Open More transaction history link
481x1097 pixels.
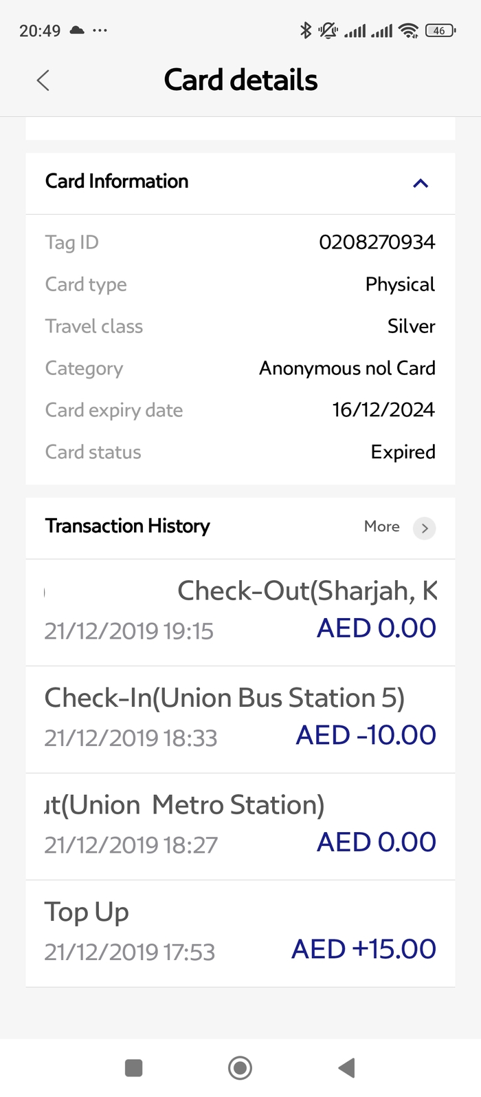[382, 526]
